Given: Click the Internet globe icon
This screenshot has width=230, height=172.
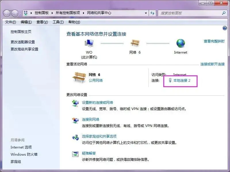Looking at the screenshot, I should click(181, 44).
